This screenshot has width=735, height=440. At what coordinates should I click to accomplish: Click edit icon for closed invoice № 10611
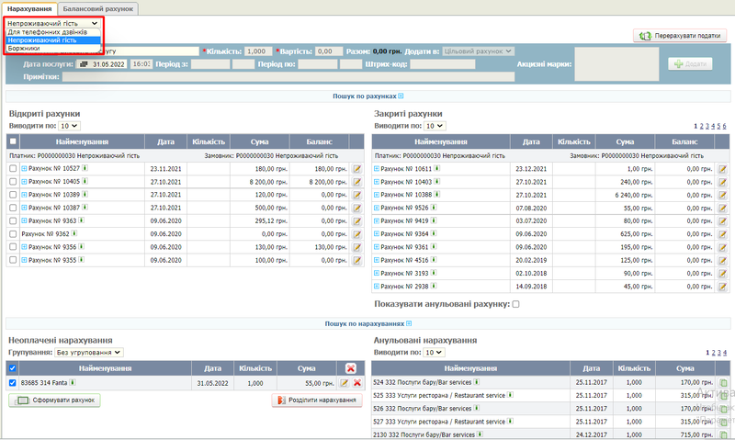tap(722, 169)
